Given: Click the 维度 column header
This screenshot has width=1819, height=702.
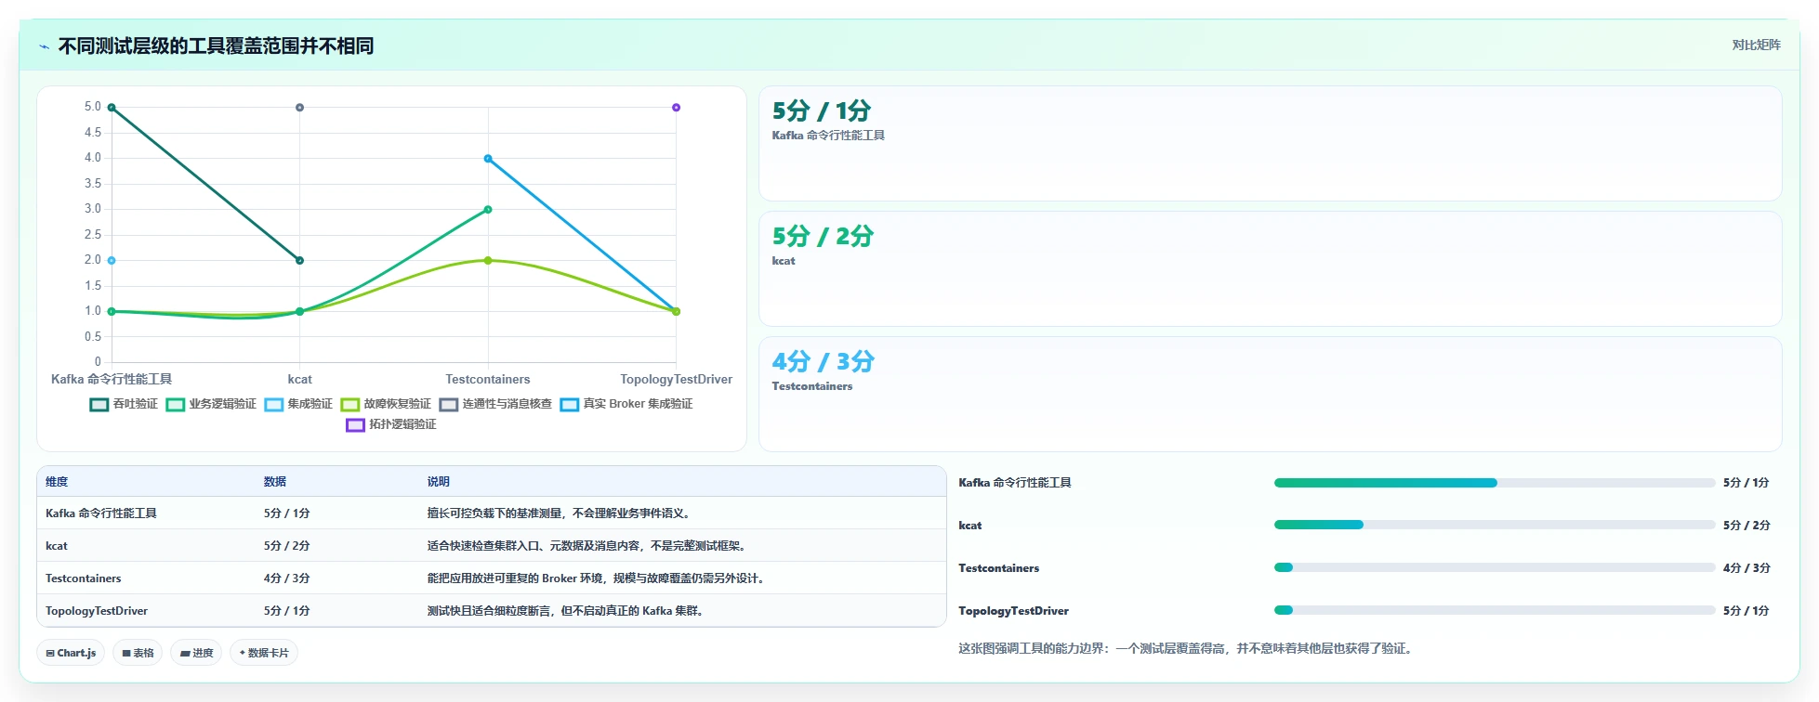Looking at the screenshot, I should tap(57, 482).
